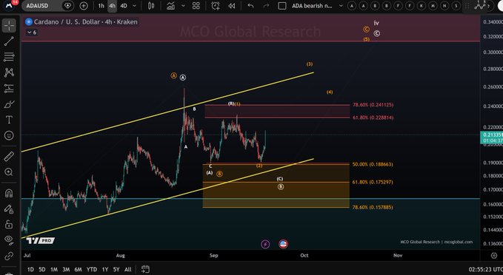Show All available data range
This screenshot has width=503, height=275.
127,269
